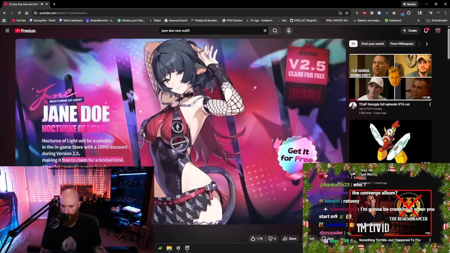Image resolution: width=450 pixels, height=253 pixels.
Task: Share this video
Action: click(289, 239)
